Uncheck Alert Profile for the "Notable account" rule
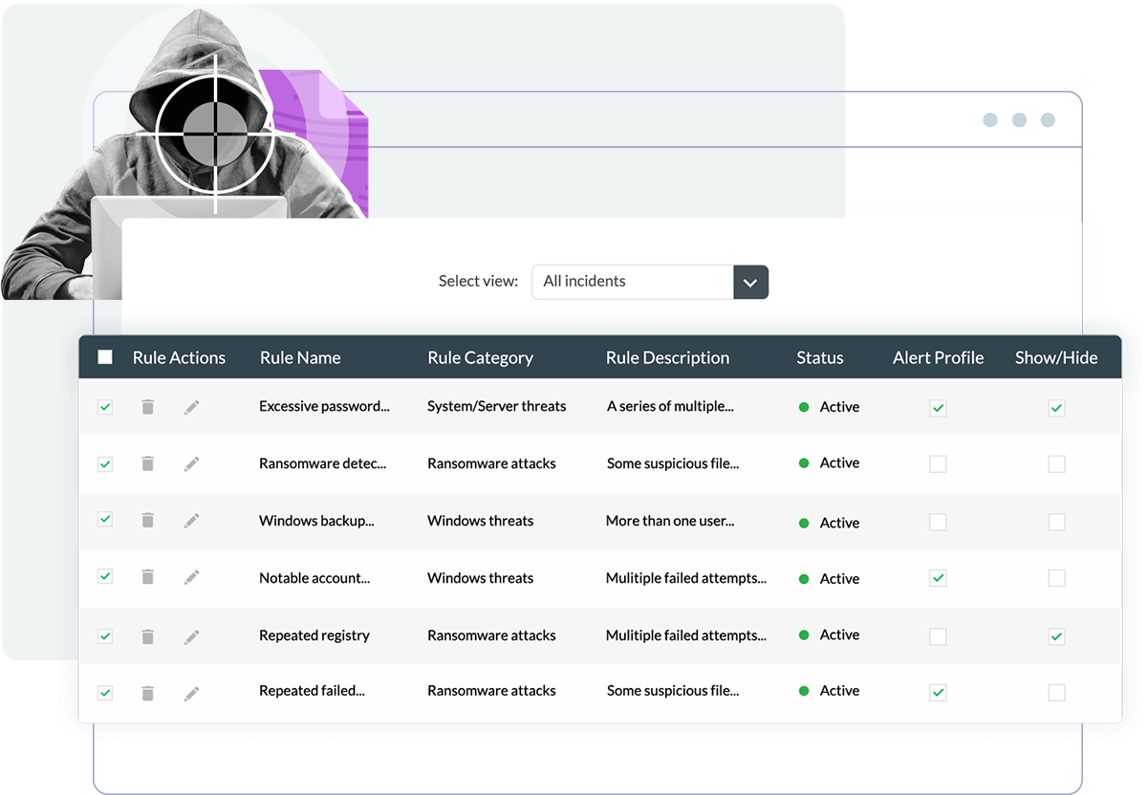This screenshot has height=795, width=1147. pyautogui.click(x=938, y=578)
